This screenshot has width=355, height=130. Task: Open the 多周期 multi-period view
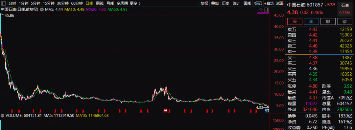tap(122, 3)
